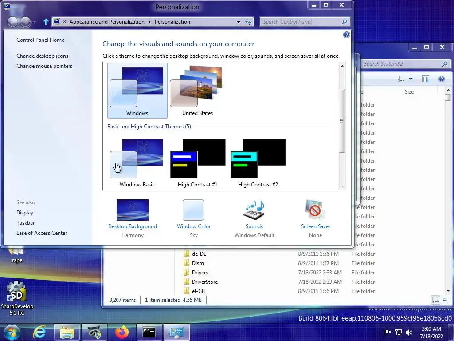Select the DriverStore folder
Screen dimensions: 454x341
205,282
